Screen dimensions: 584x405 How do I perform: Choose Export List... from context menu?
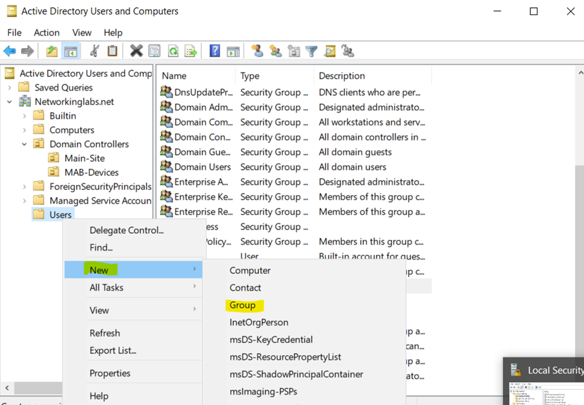click(x=133, y=350)
